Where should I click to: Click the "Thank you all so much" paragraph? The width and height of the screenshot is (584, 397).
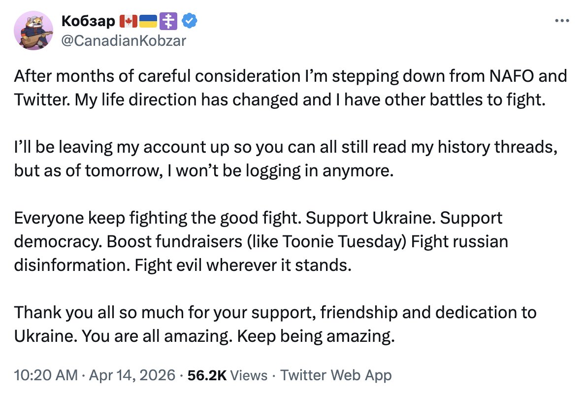click(275, 324)
